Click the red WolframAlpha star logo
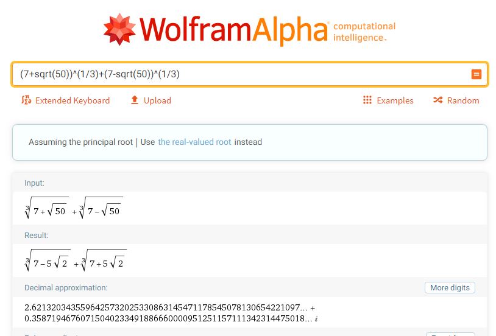The image size is (496, 336). (119, 30)
